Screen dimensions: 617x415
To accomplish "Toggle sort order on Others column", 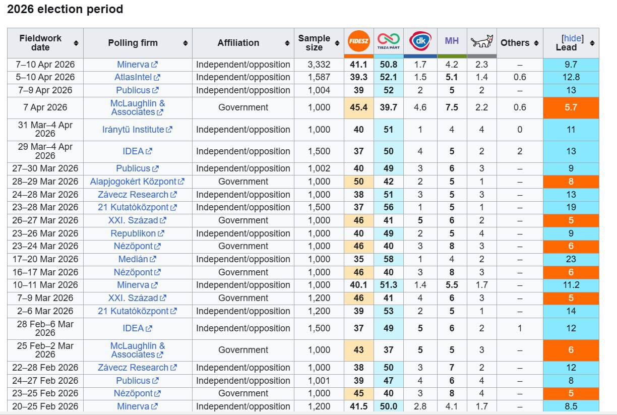I will (536, 43).
